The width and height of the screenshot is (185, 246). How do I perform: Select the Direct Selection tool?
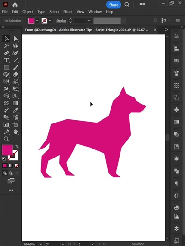pyautogui.click(x=16, y=39)
